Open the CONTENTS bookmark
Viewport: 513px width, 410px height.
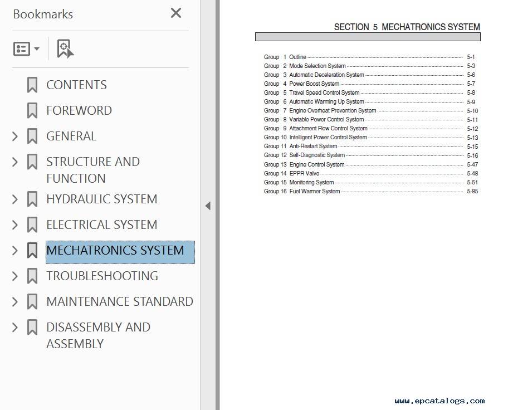click(76, 85)
